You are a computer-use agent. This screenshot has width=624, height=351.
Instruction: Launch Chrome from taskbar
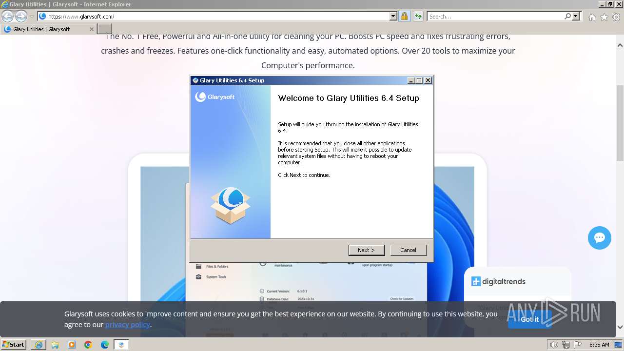tap(88, 345)
